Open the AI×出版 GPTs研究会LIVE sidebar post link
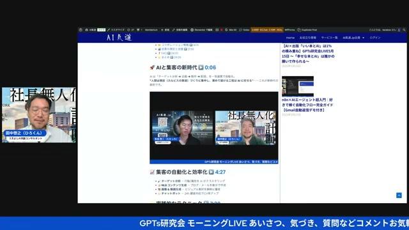This screenshot has width=409, height=230. 308,54
